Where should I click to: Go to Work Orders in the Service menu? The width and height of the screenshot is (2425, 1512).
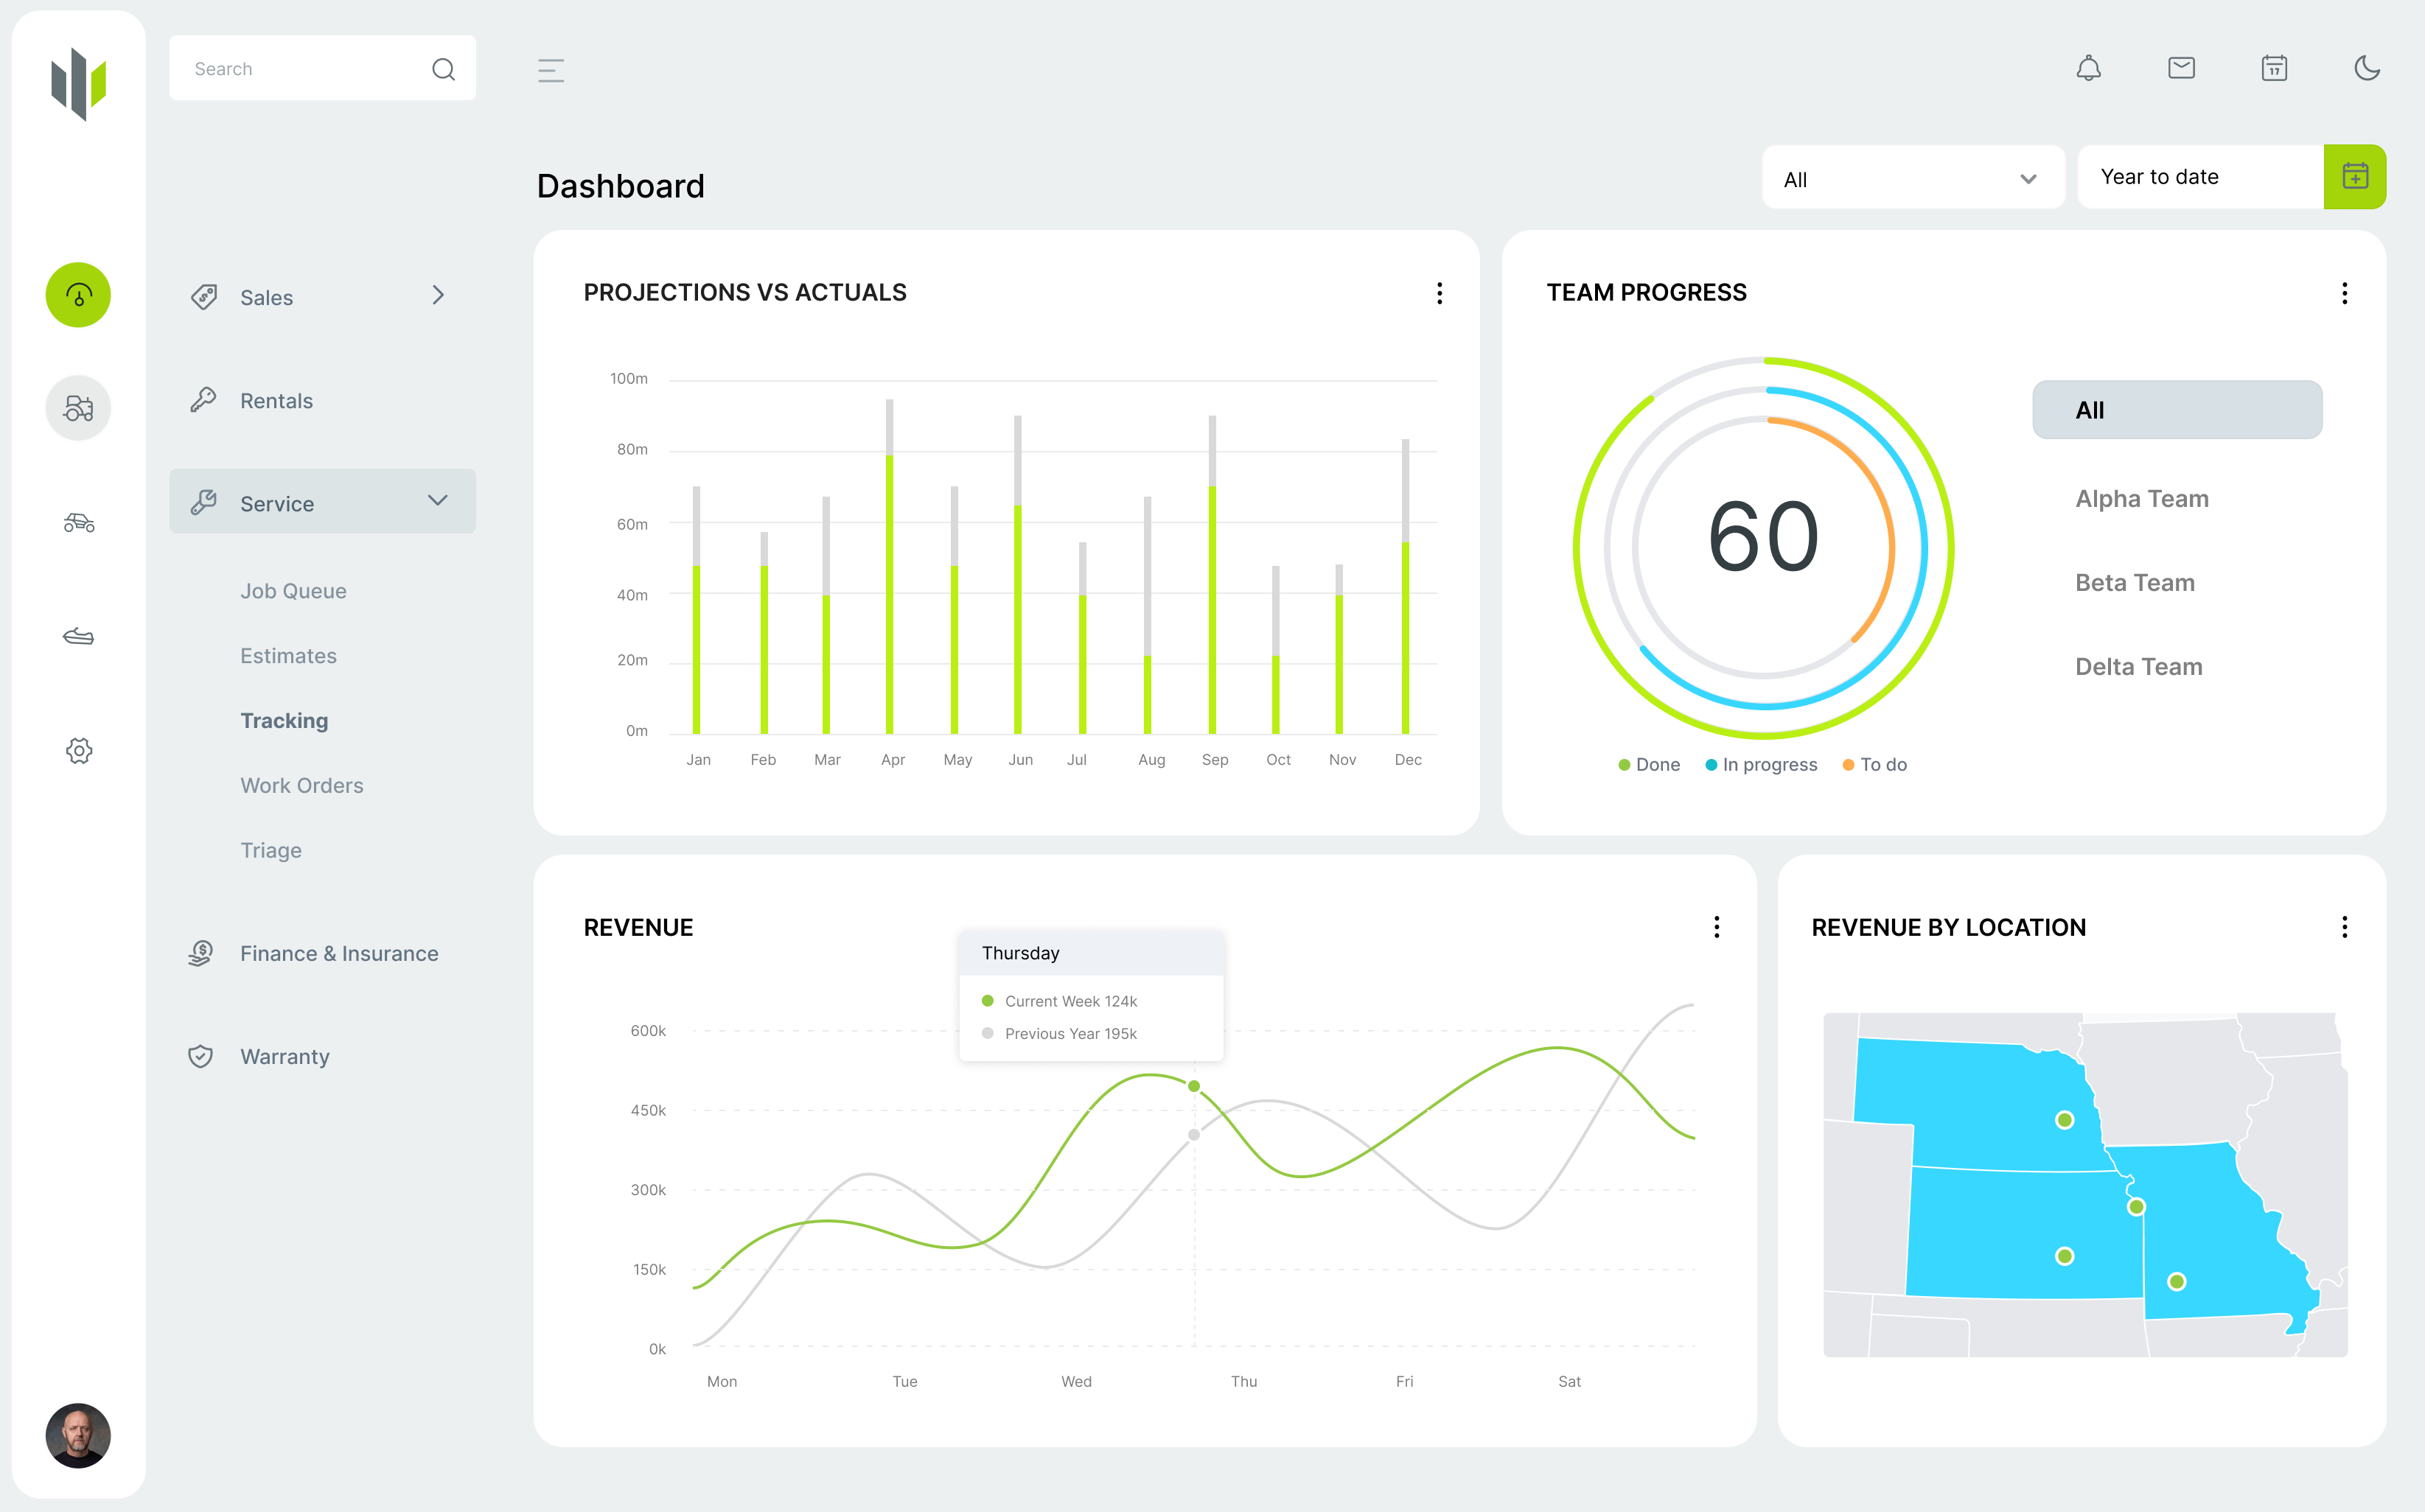click(x=302, y=785)
